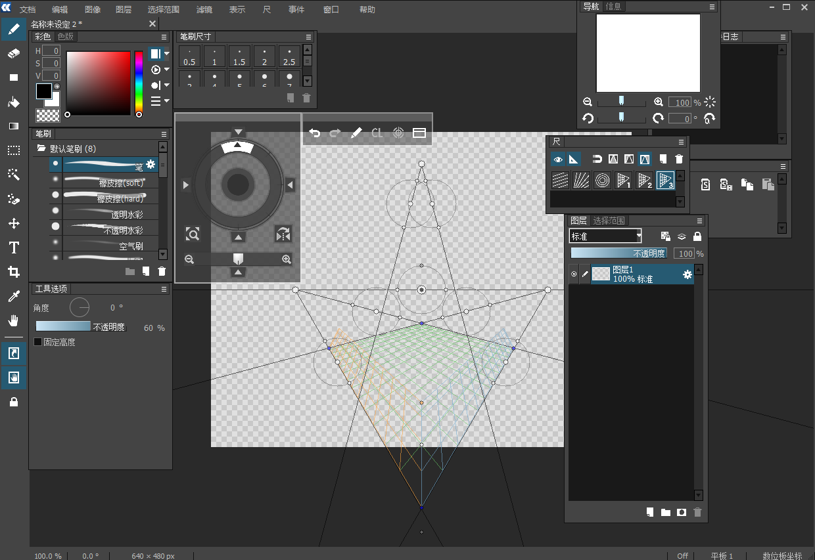Toggle the padlock button in left toolbar
815x560 pixels.
(x=14, y=402)
